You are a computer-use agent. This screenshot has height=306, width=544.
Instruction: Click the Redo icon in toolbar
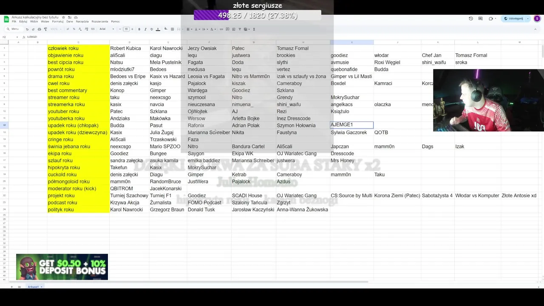coord(33,29)
